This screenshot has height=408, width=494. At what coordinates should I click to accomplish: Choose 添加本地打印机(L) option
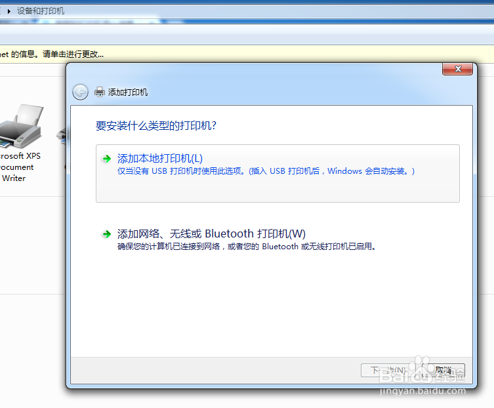tap(278, 173)
